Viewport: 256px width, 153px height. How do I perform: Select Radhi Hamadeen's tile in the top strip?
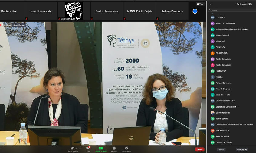[107, 11]
